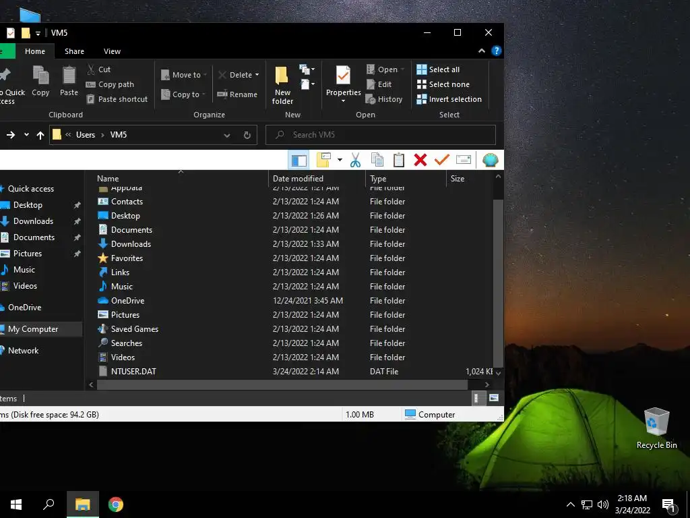This screenshot has height=518, width=690.
Task: Switch to the Share ribbon tab
Action: point(74,51)
